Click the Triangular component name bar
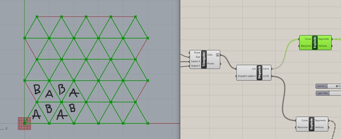 (x=204, y=59)
